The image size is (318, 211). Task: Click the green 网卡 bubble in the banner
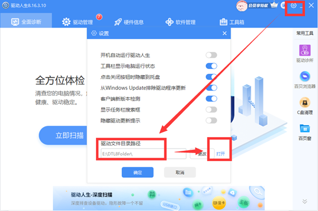point(198,205)
